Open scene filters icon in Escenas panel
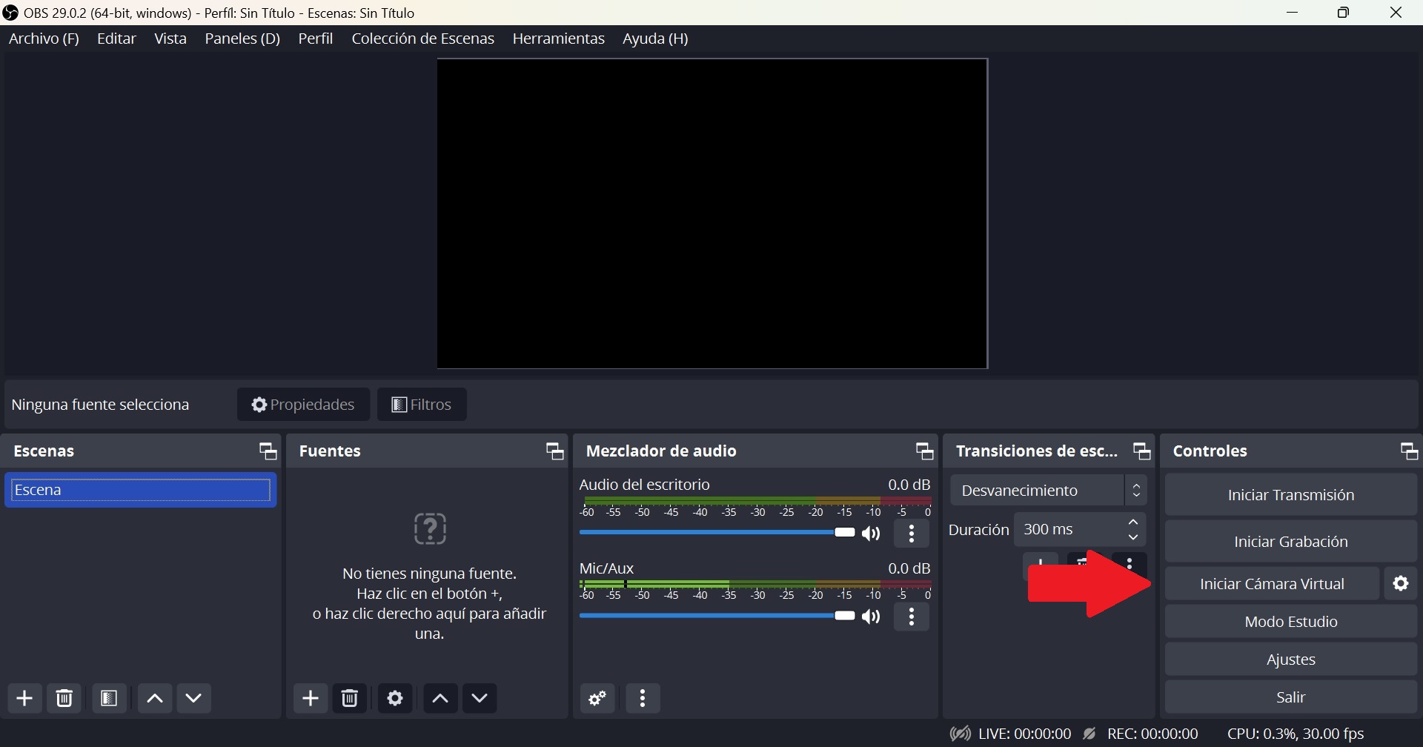The height and width of the screenshot is (747, 1423). (x=110, y=698)
